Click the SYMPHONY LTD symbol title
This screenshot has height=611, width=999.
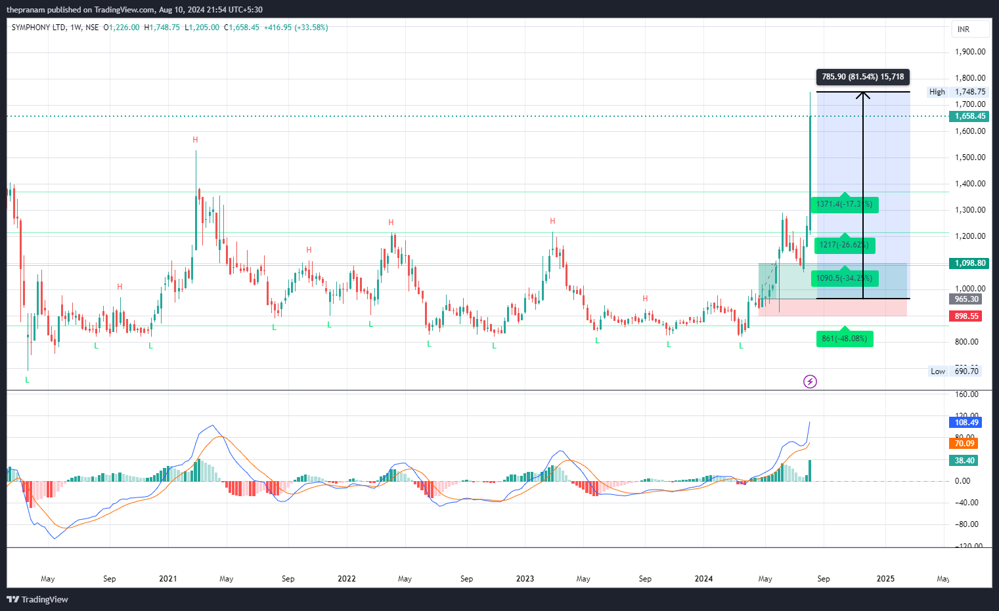39,28
